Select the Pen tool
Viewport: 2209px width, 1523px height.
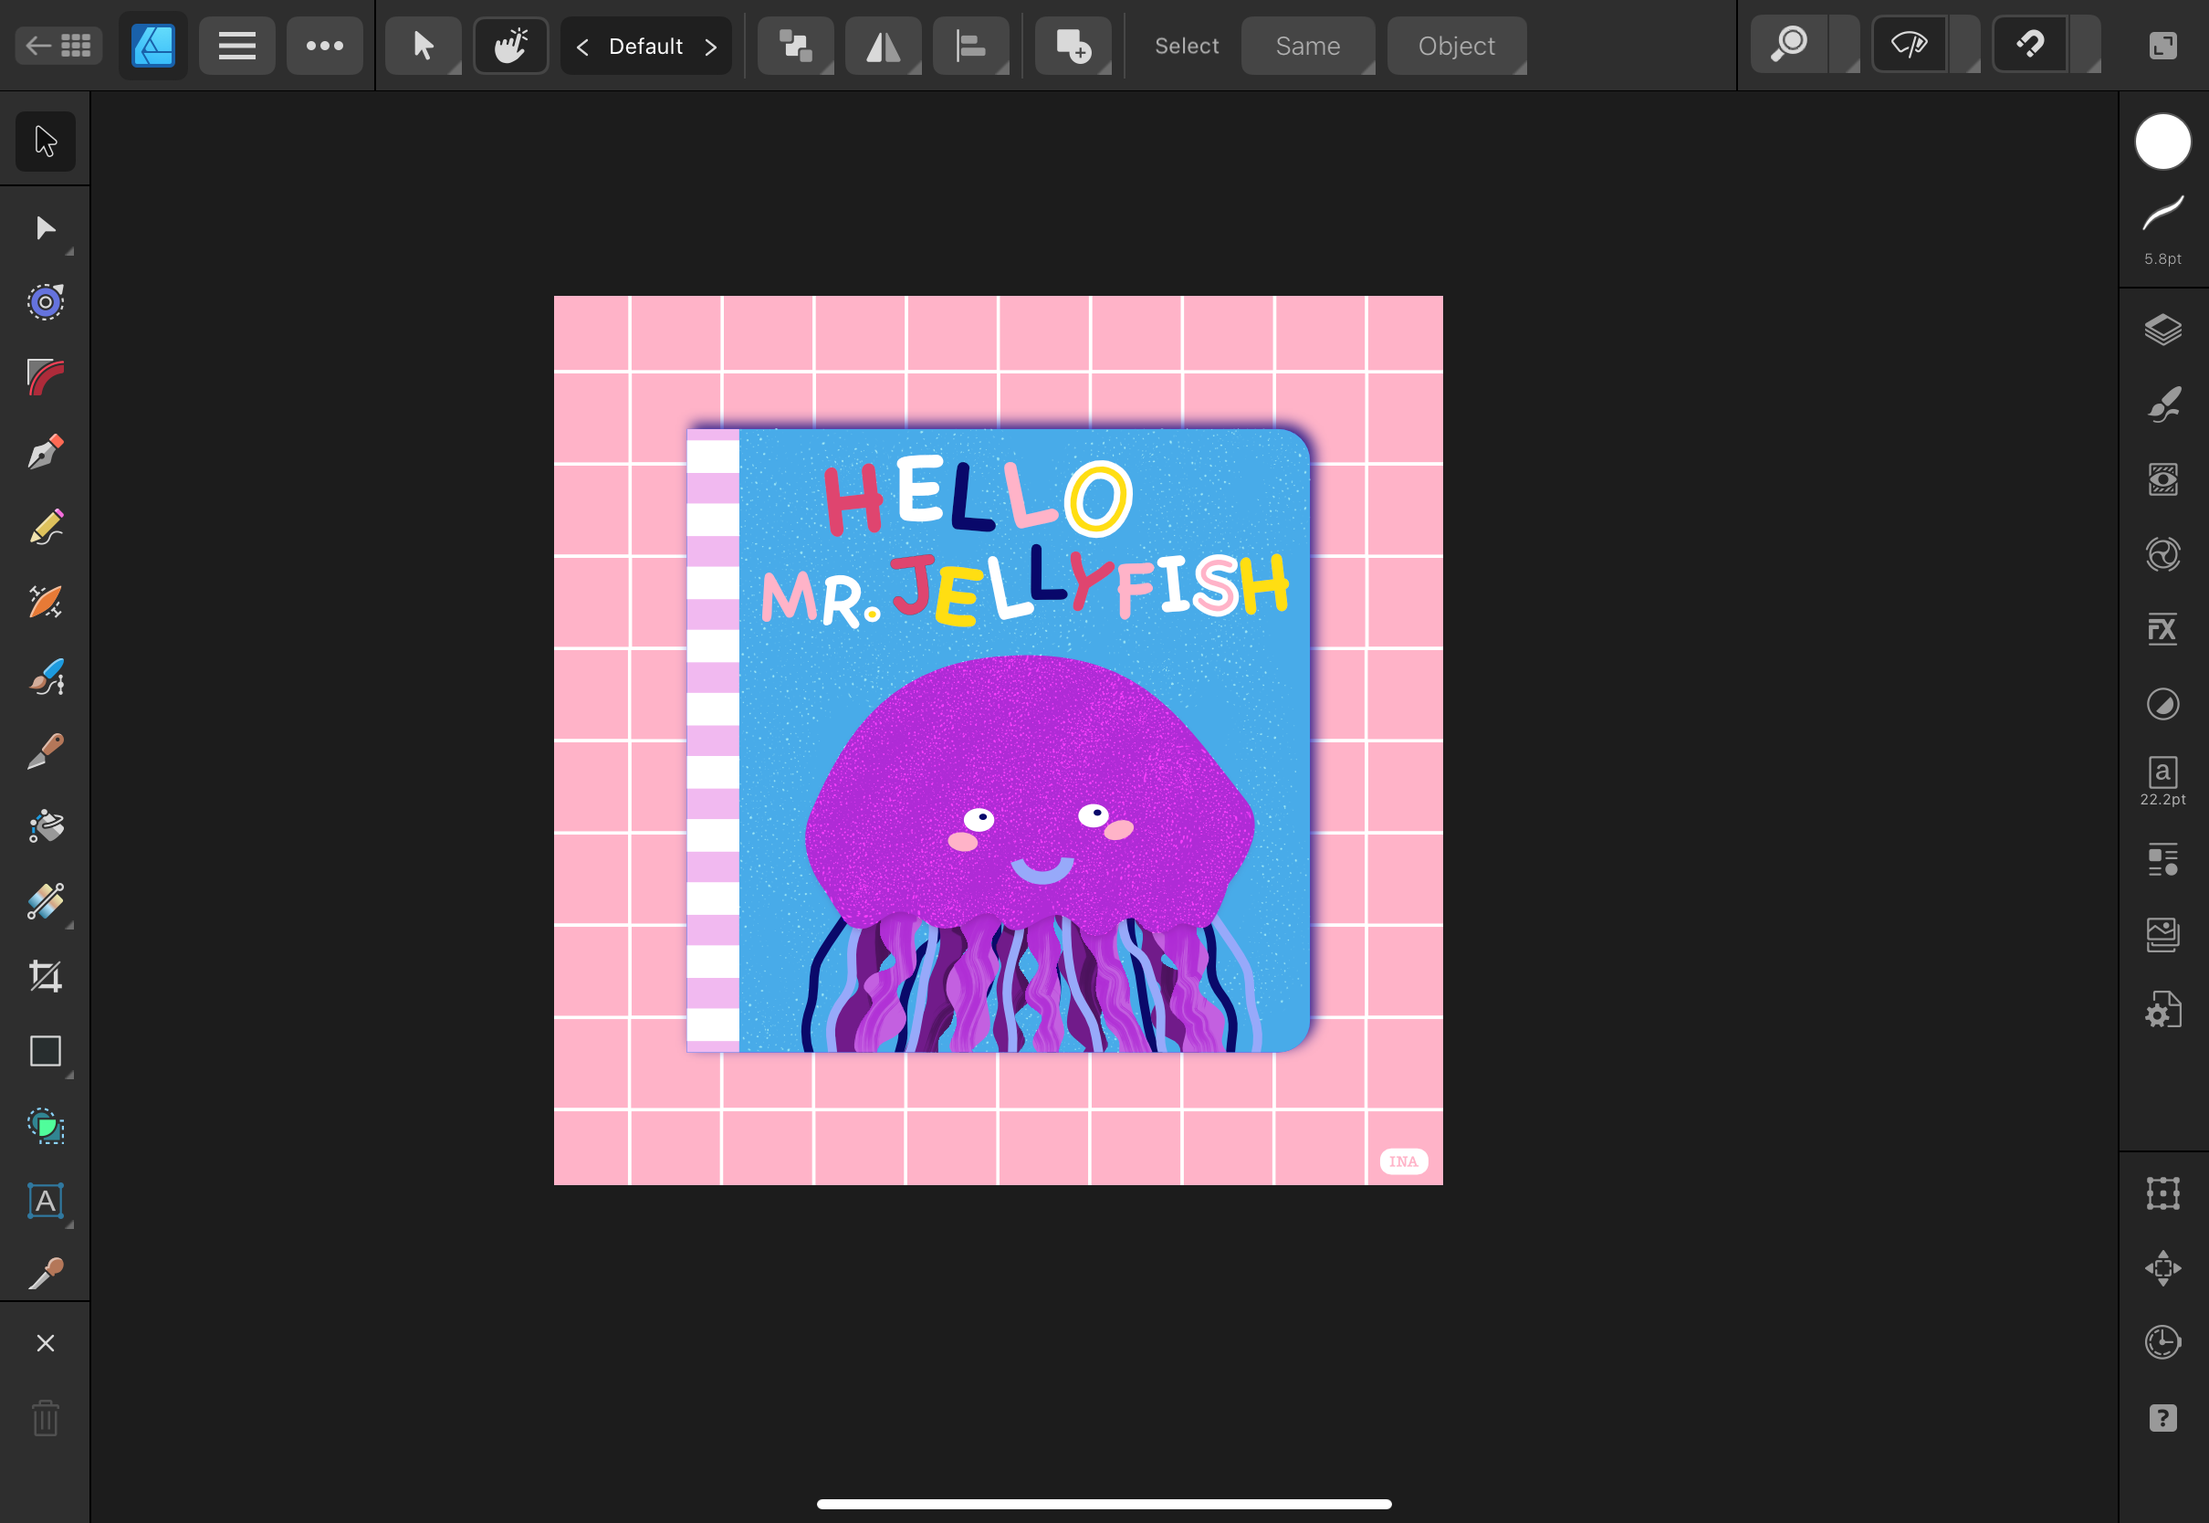point(45,452)
